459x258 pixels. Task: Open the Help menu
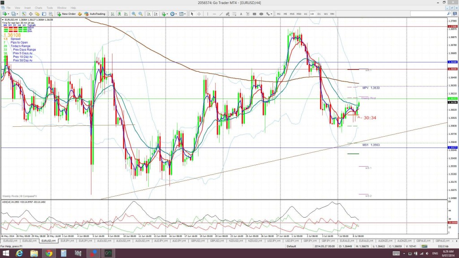(73, 8)
